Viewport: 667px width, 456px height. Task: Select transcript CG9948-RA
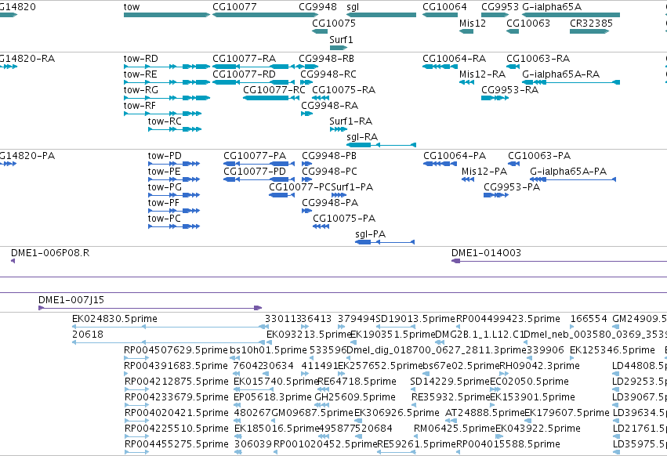pyautogui.click(x=306, y=114)
